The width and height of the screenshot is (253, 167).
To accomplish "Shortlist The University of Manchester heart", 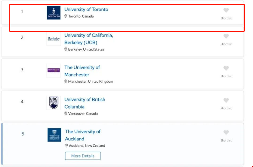I will (226, 69).
